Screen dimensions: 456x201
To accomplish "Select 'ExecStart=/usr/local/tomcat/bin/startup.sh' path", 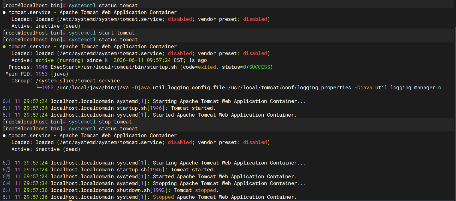I will click(114, 67).
